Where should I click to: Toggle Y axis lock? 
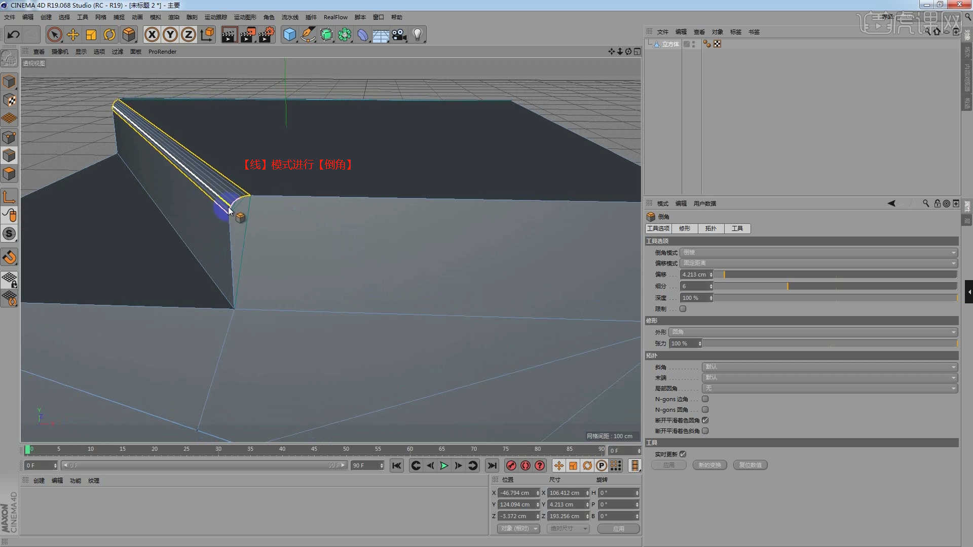170,34
